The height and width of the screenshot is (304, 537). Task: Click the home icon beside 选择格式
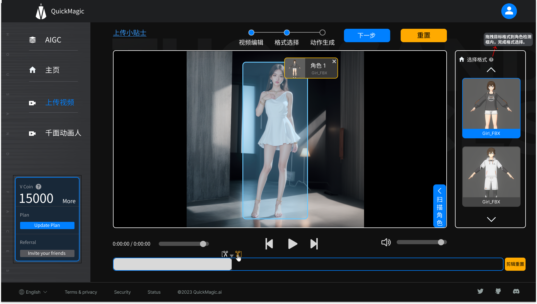[462, 59]
